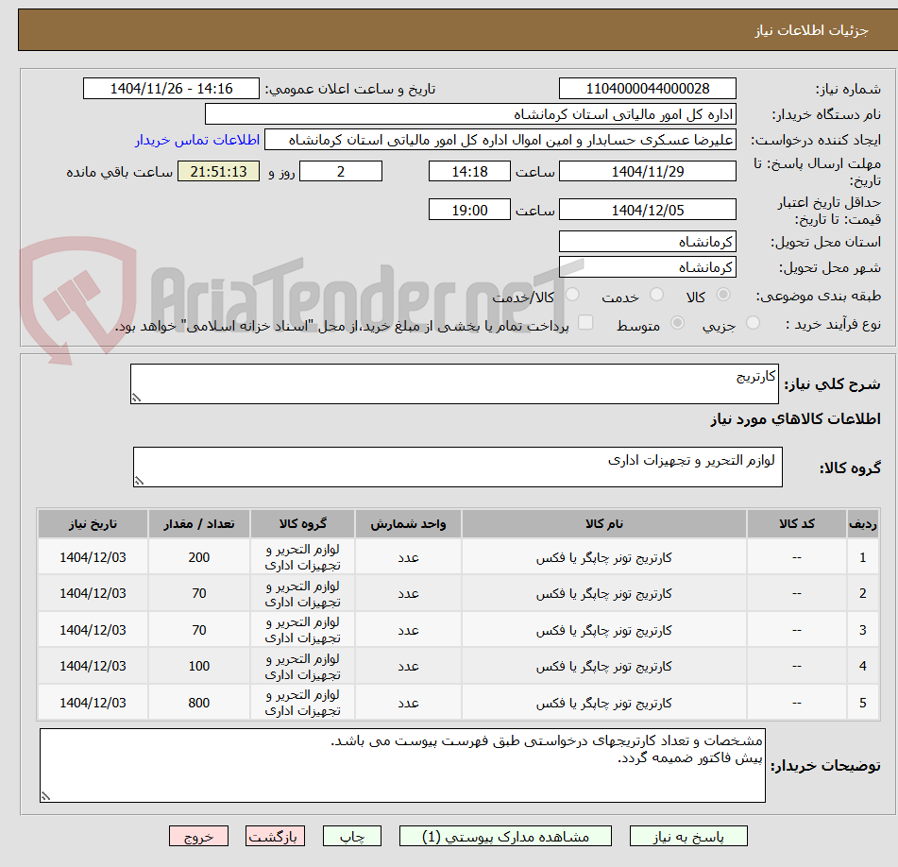
Task: Click the استان محل تحویل field
Action: click(x=647, y=242)
